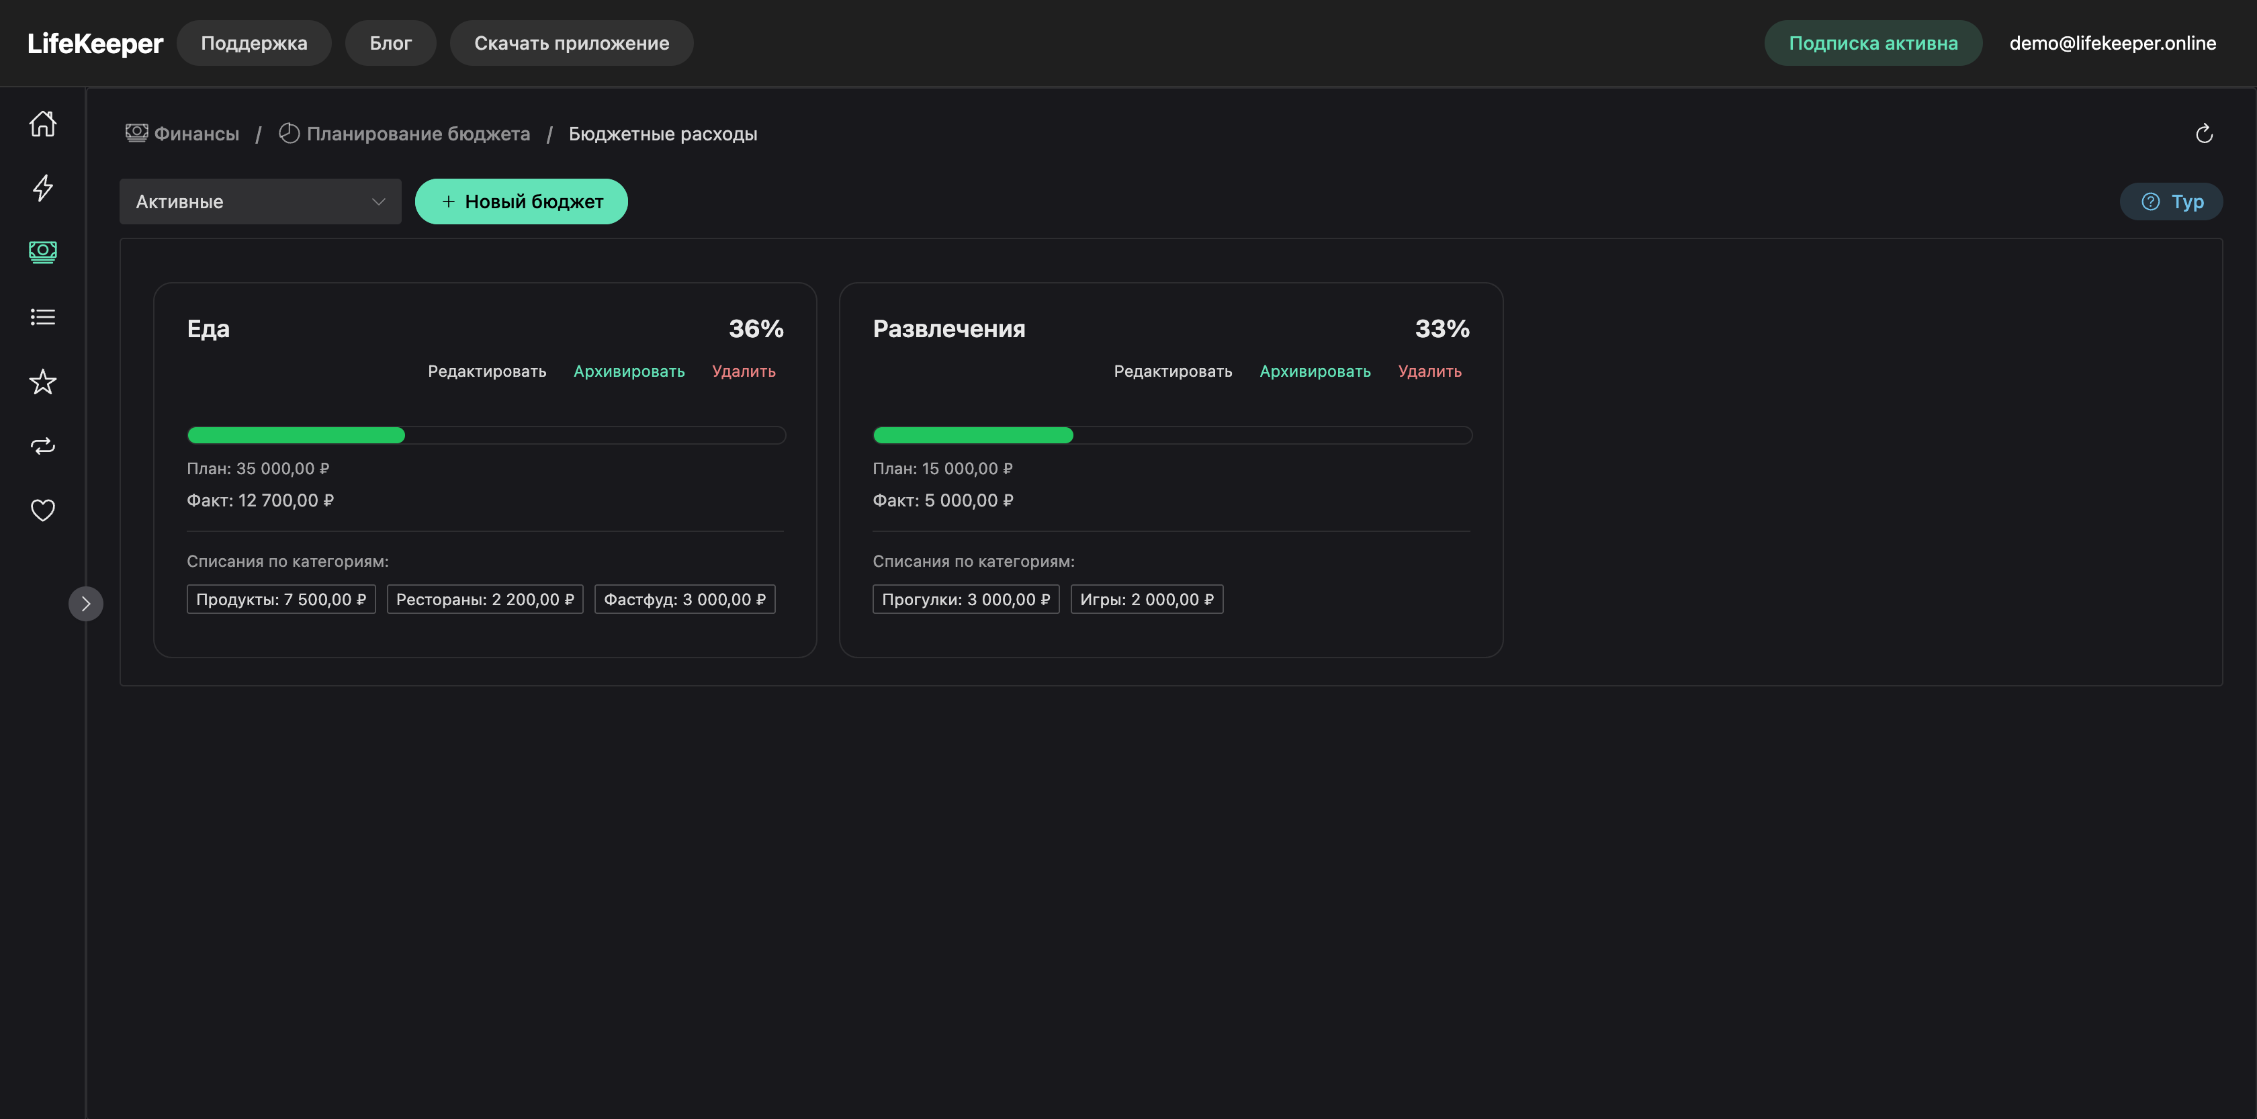Select the Finances money icon in sidebar
The image size is (2257, 1119).
click(x=42, y=253)
